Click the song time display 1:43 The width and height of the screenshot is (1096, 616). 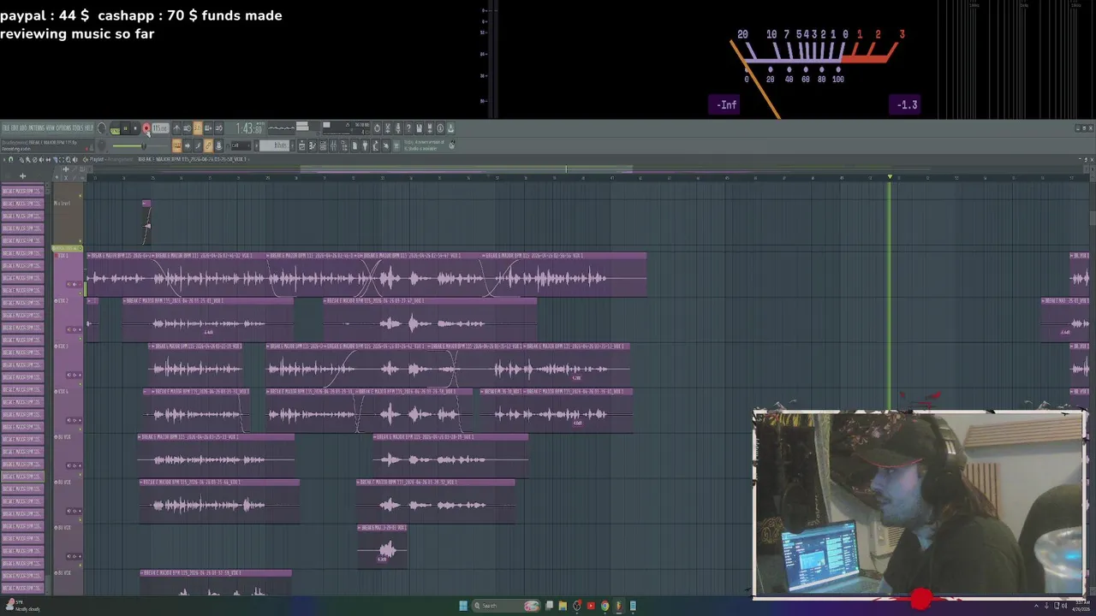click(x=249, y=128)
